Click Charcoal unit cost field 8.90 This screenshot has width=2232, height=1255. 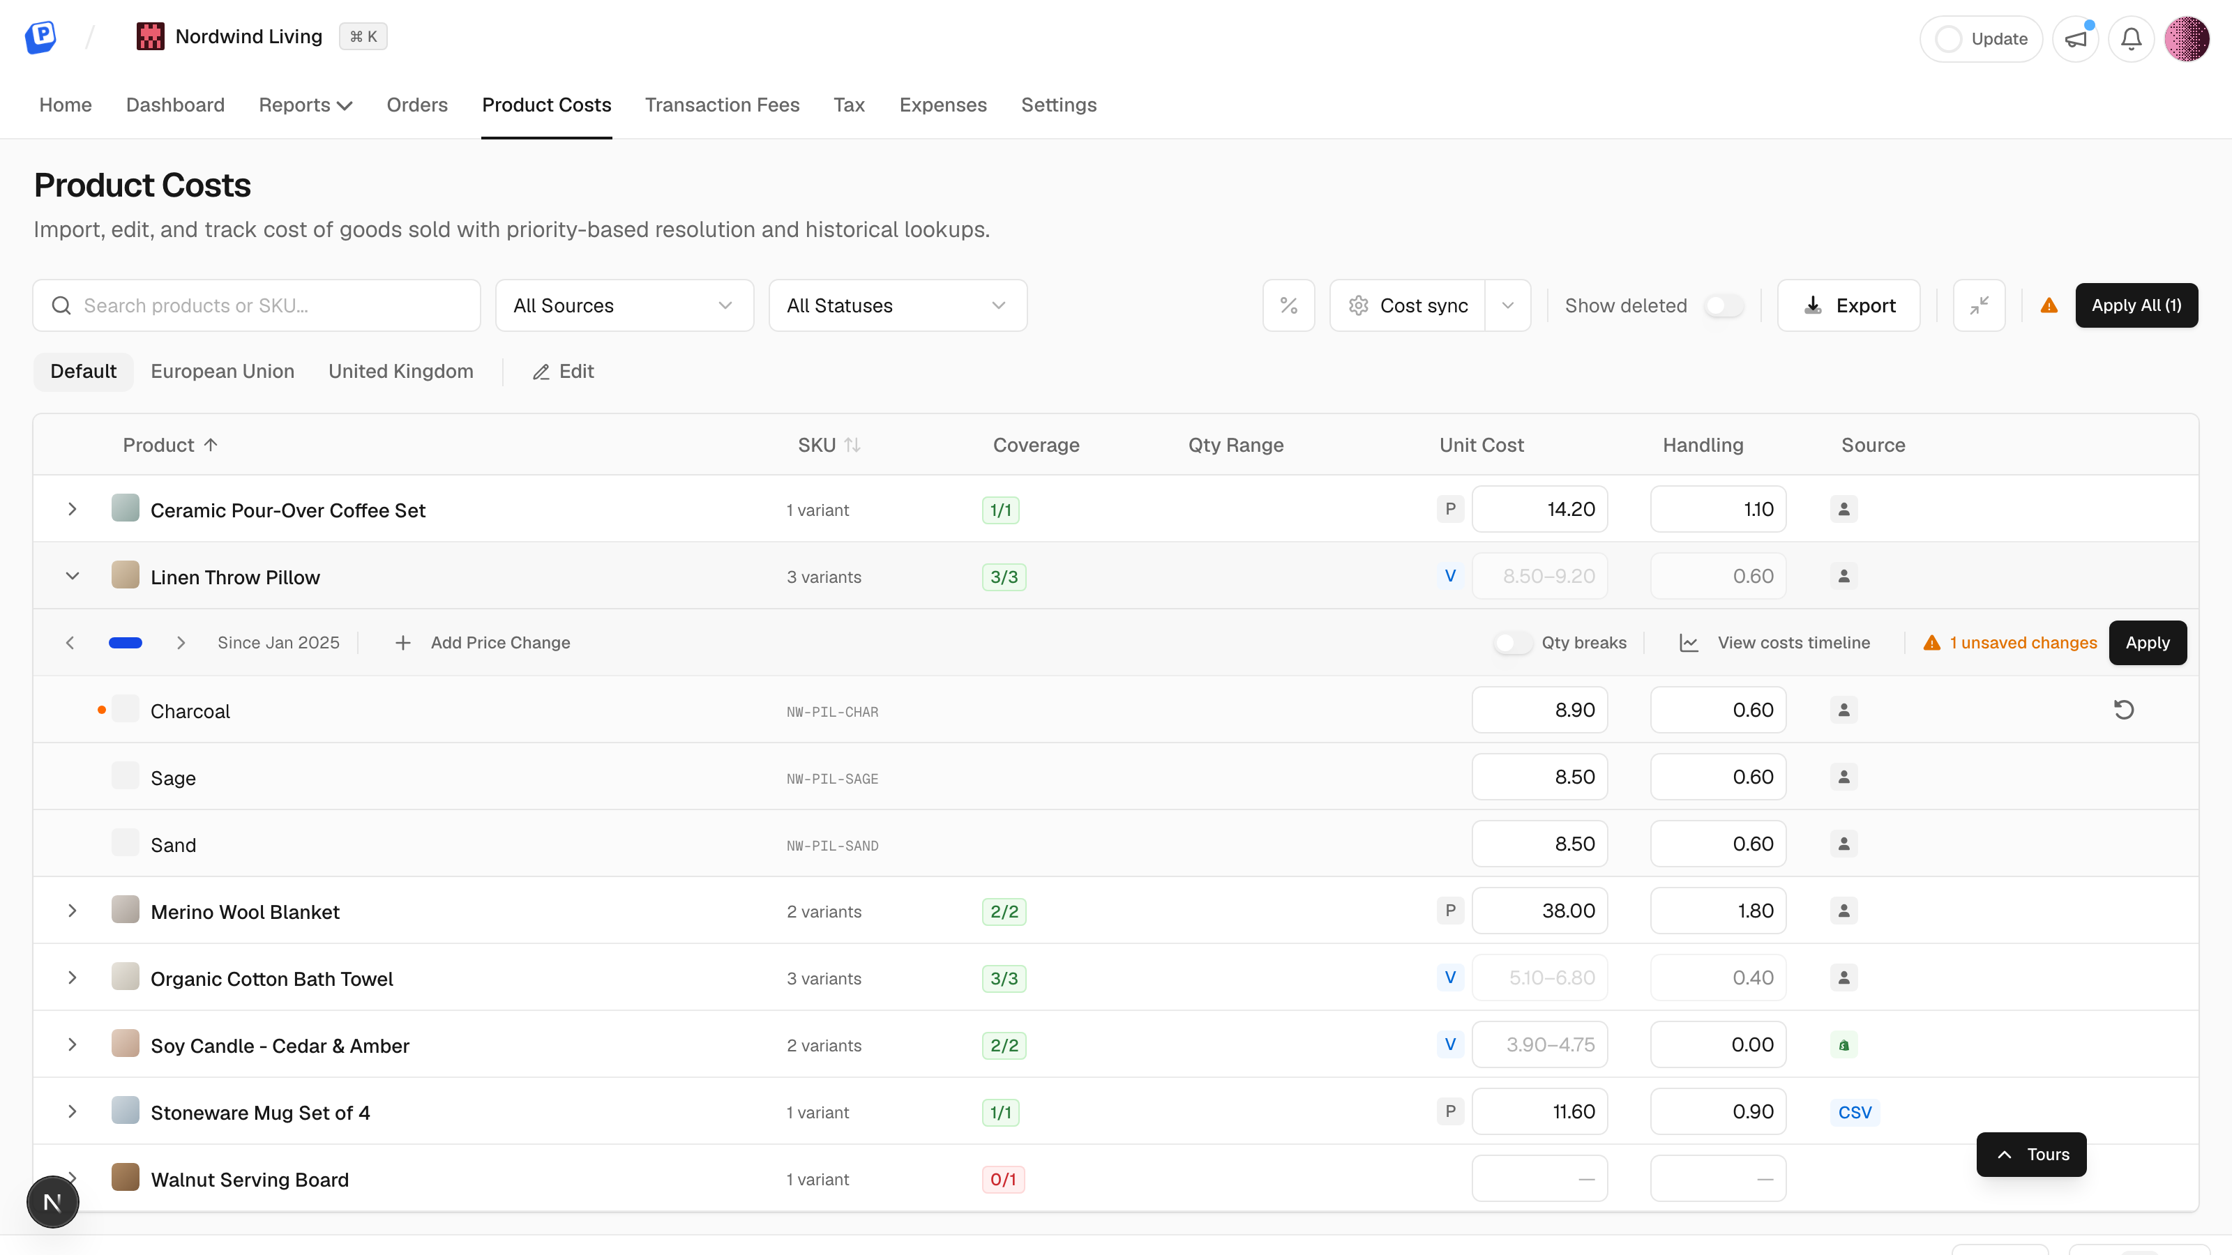(x=1539, y=710)
